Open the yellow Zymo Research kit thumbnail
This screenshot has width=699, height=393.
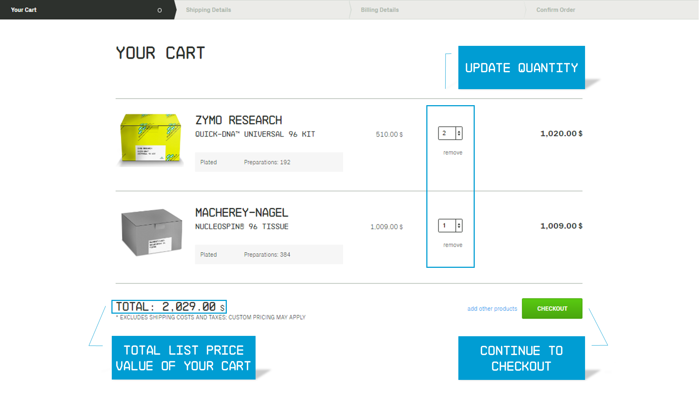pyautogui.click(x=150, y=140)
